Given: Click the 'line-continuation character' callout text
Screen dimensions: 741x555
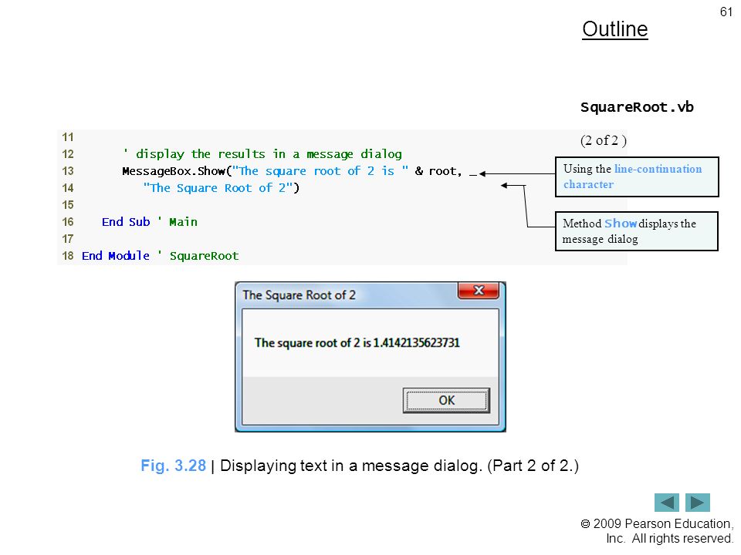Looking at the screenshot, I should [x=633, y=177].
